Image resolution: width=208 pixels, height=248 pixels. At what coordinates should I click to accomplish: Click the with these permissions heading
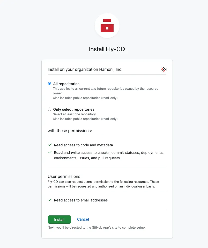(70, 131)
